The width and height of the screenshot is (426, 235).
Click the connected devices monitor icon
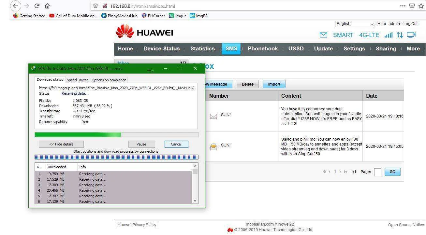point(412,35)
